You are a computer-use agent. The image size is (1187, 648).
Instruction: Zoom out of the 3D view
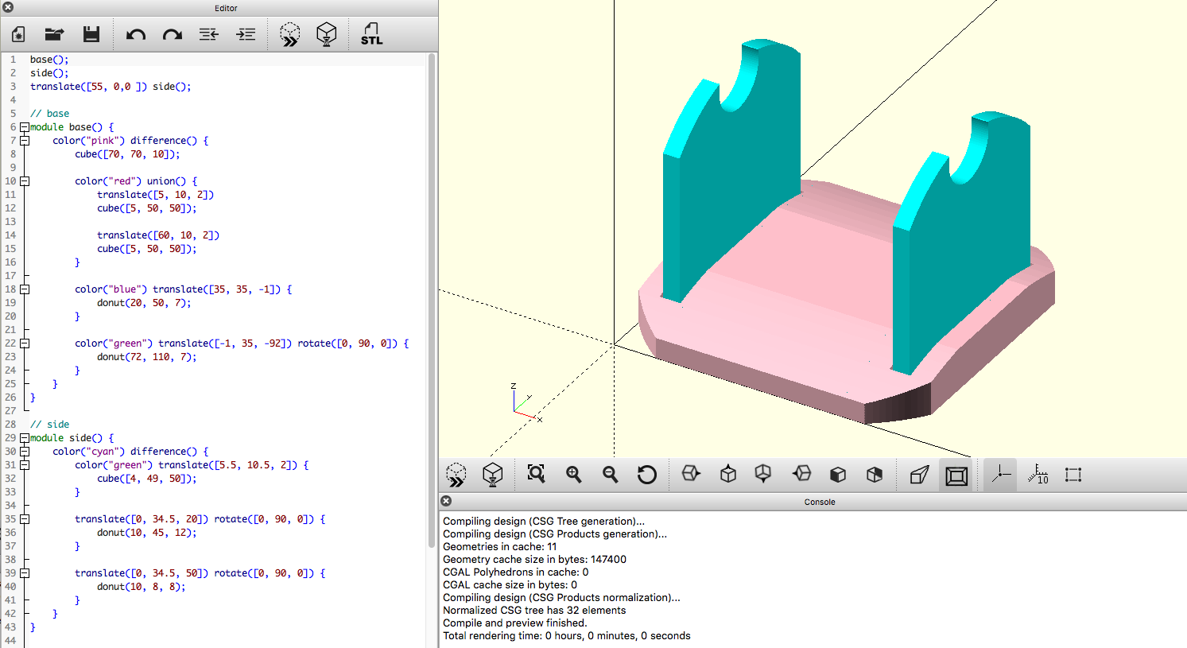611,475
